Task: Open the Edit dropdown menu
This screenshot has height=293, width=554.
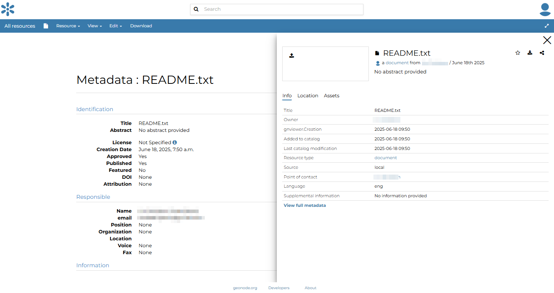Action: click(x=115, y=26)
